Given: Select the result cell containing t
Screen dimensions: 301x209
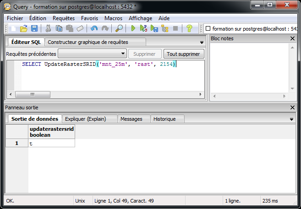Looking at the screenshot, I should coord(51,143).
